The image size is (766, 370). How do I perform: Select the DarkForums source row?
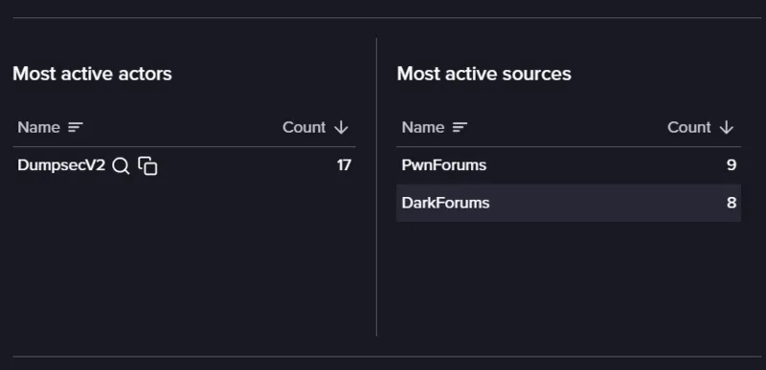pos(569,203)
